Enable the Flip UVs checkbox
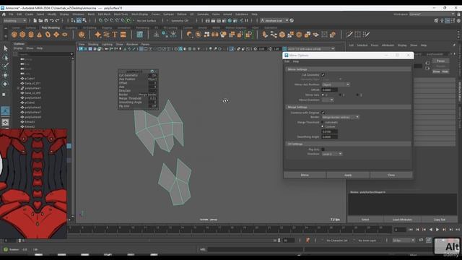The height and width of the screenshot is (260, 462). (x=323, y=149)
